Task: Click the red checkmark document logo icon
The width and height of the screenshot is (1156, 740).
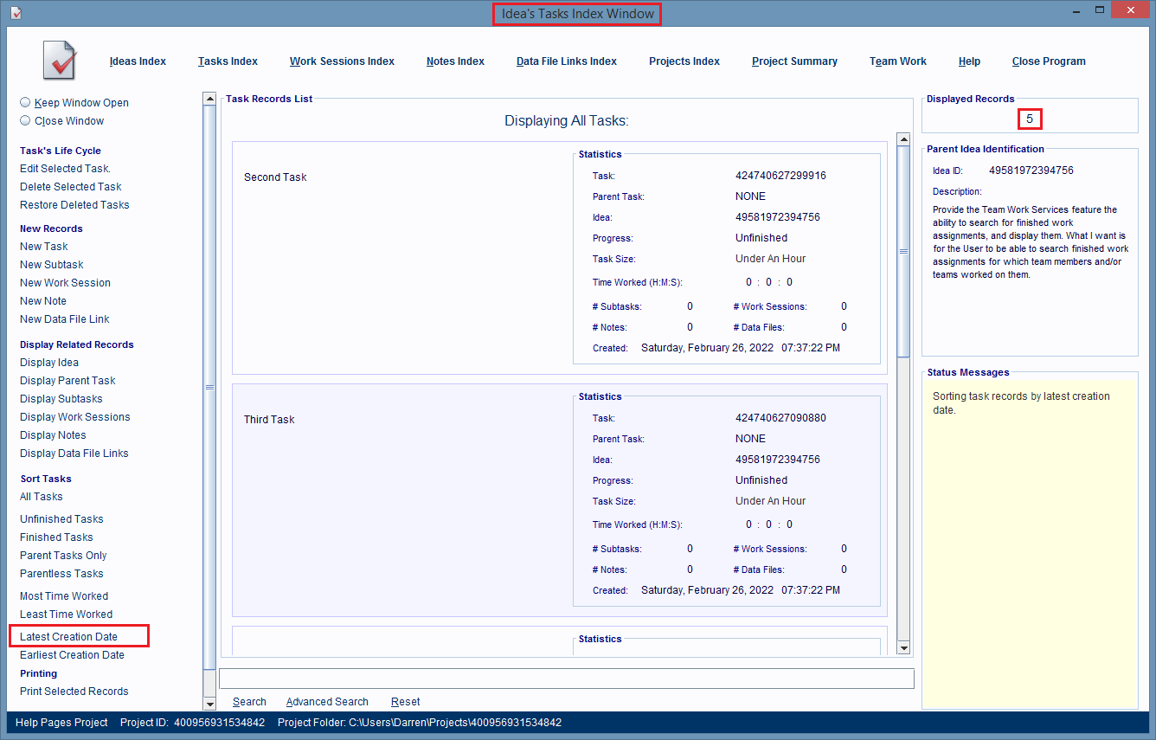Action: pyautogui.click(x=60, y=61)
